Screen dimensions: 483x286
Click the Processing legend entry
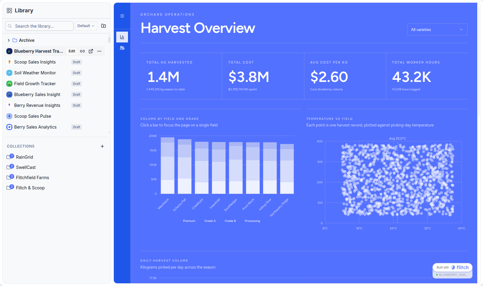point(252,221)
